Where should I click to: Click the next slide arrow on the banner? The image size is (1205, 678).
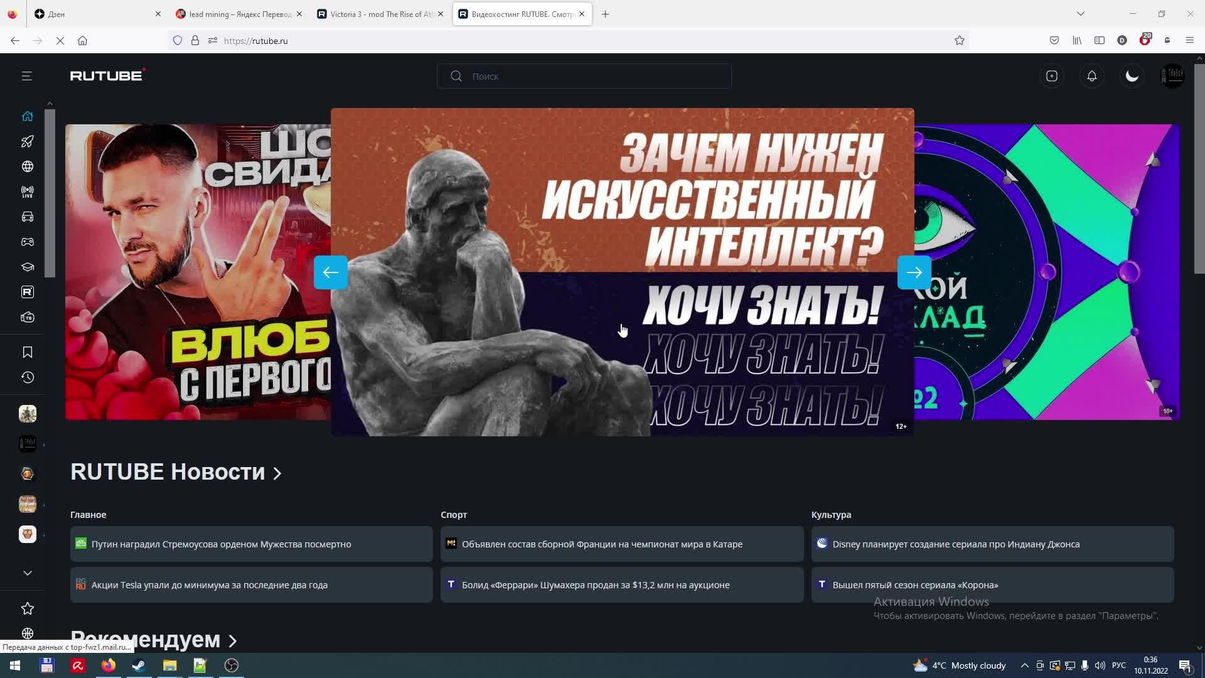click(x=914, y=272)
